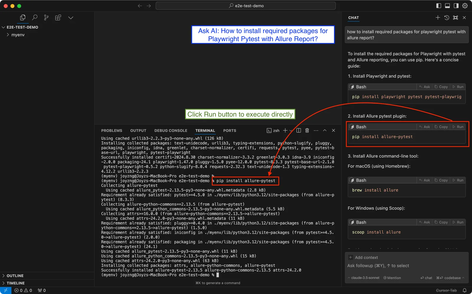The width and height of the screenshot is (472, 294).
Task: Switch to the Problems tab
Action: [112, 131]
